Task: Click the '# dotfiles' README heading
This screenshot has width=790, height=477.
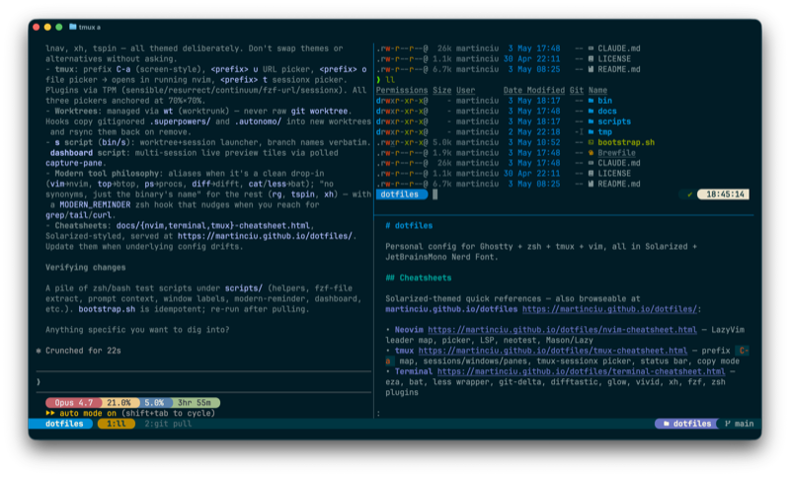Action: coord(409,225)
